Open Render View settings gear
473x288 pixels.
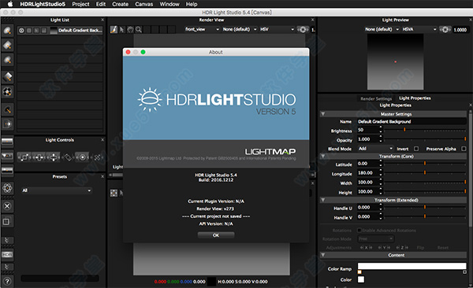click(303, 30)
